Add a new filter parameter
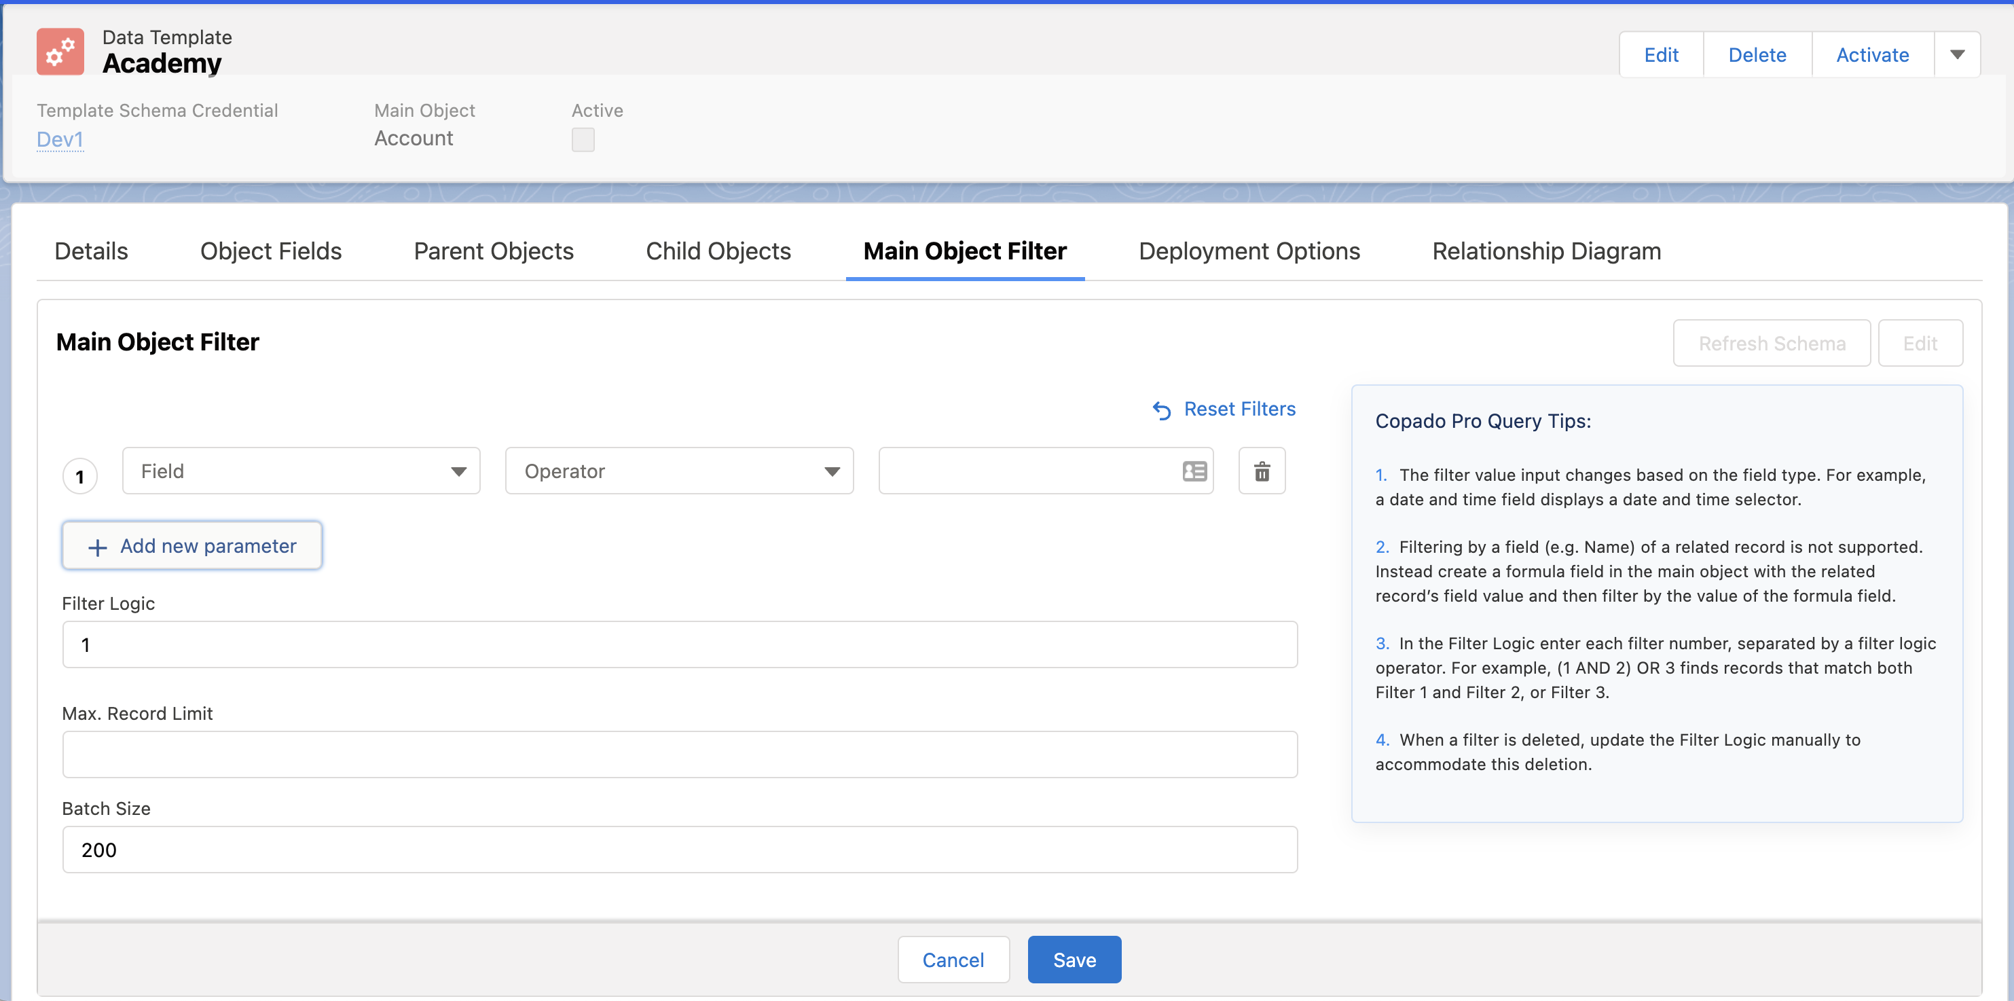This screenshot has height=1001, width=2014. (192, 546)
